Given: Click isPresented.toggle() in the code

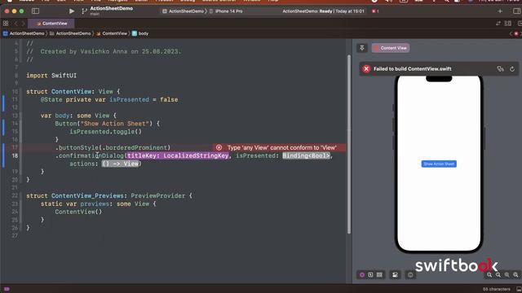Looking at the screenshot, I should (x=105, y=132).
